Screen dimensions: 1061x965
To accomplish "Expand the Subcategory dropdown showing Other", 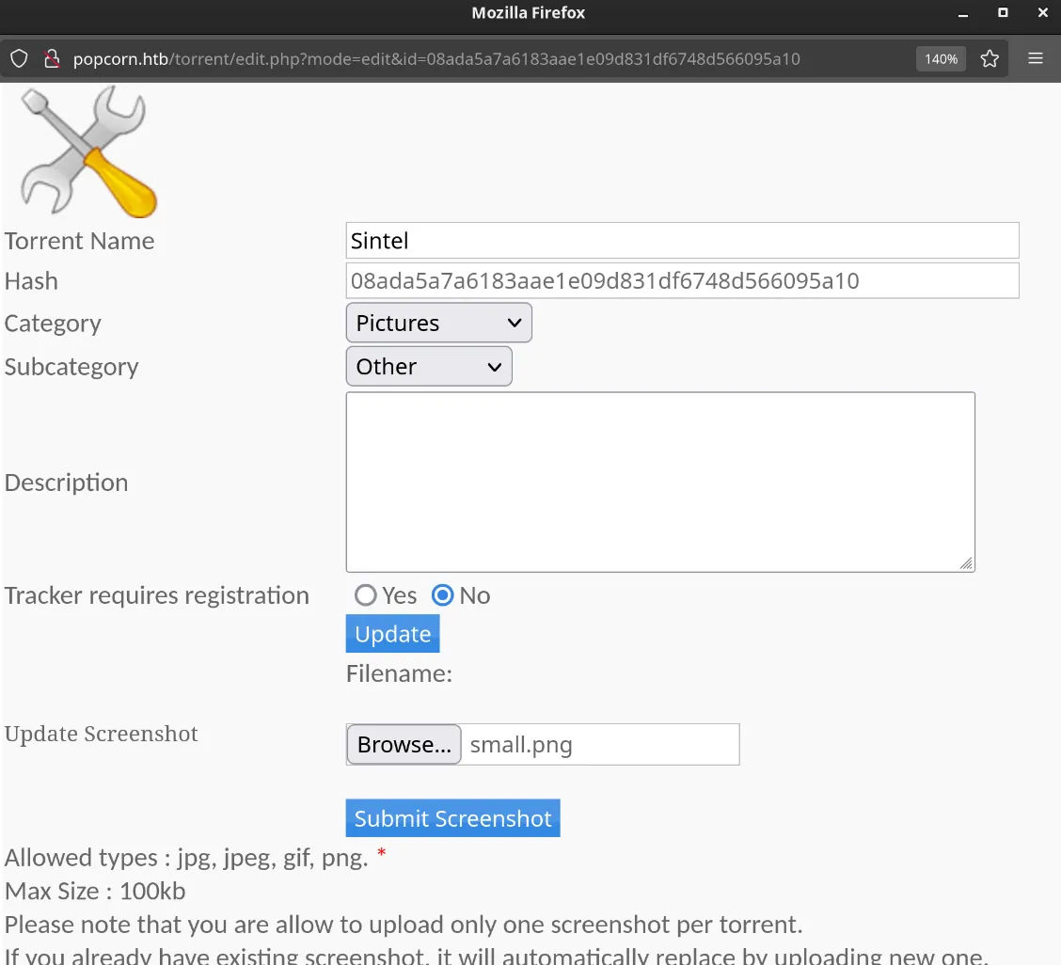I will coord(429,367).
